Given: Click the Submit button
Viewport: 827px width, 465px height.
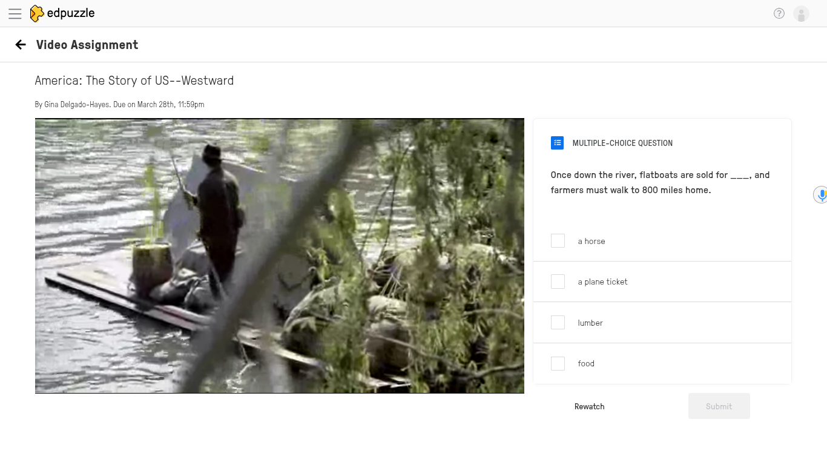Looking at the screenshot, I should click(x=719, y=406).
